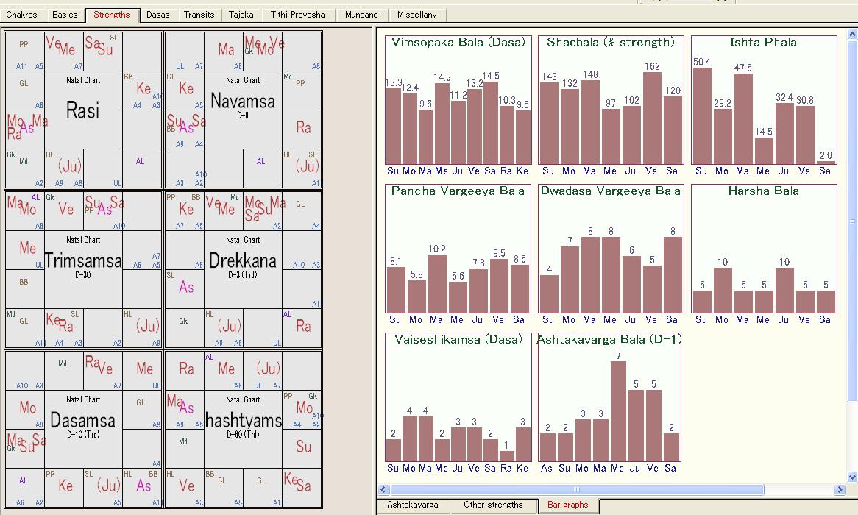Click the horizontal scrollbar thumb
Image resolution: width=858 pixels, height=515 pixels.
[x=576, y=490]
